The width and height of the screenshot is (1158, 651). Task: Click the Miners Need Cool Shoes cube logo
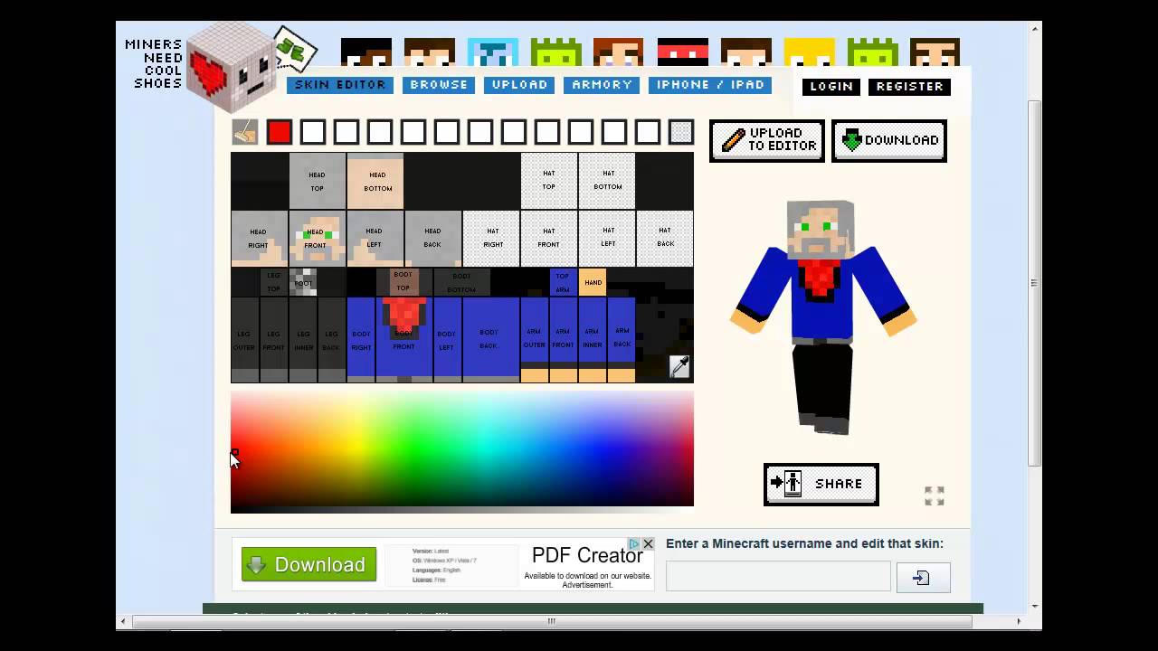(x=232, y=66)
